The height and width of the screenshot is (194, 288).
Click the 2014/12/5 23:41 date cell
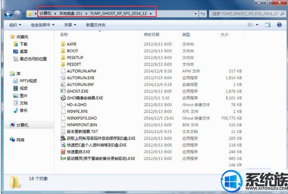tap(159, 118)
